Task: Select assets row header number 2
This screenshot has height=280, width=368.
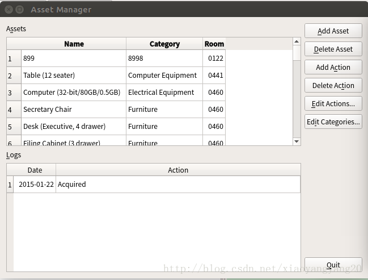Action: pos(14,76)
